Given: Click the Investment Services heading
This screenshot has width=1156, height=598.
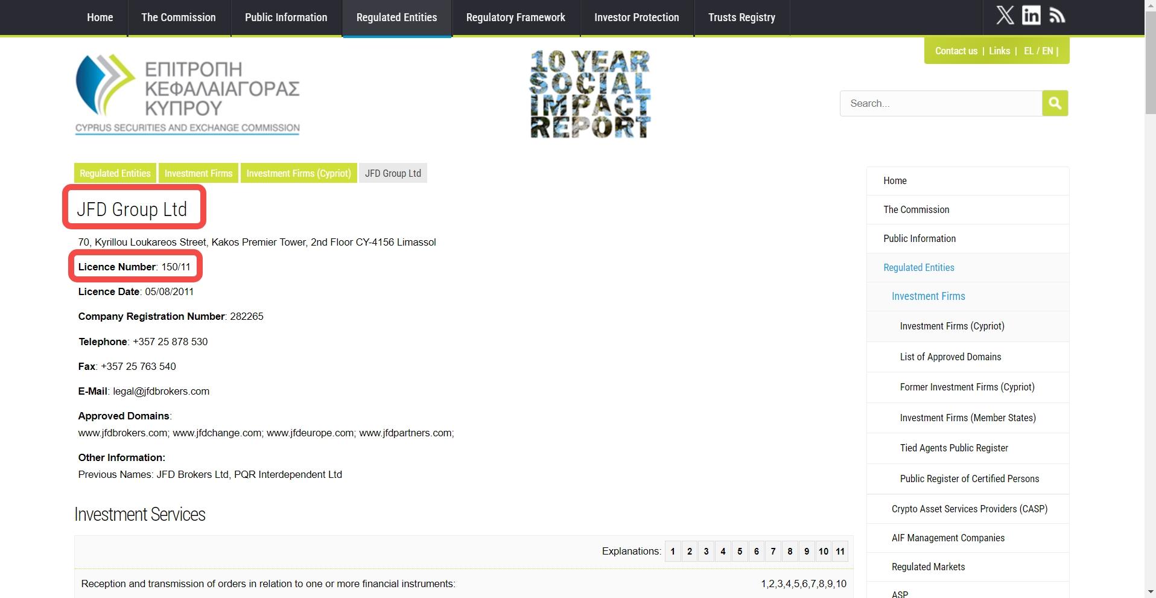Looking at the screenshot, I should click(140, 514).
